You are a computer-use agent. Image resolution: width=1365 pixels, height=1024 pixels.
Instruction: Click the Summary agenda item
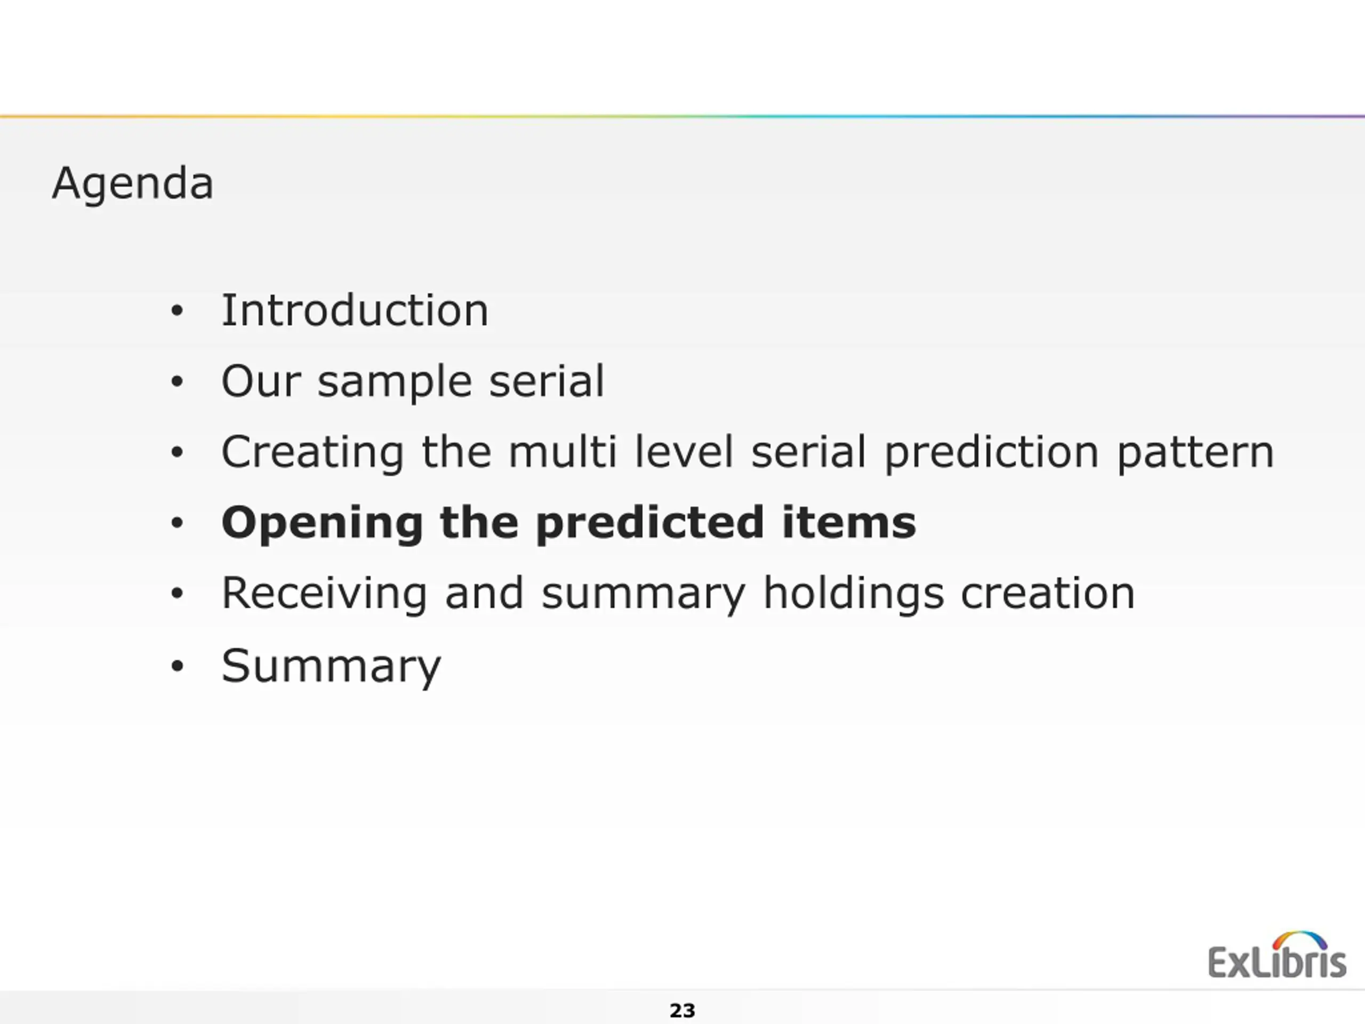tap(331, 667)
